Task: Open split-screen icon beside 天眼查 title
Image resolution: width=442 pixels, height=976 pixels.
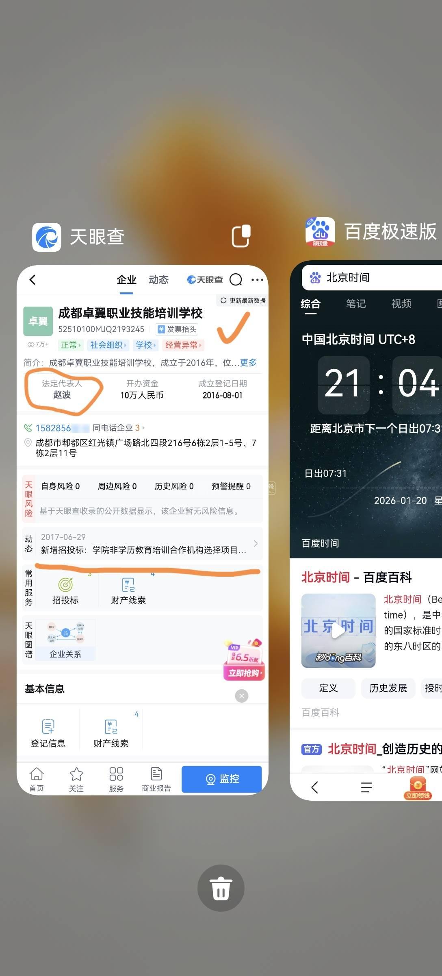Action: point(241,236)
